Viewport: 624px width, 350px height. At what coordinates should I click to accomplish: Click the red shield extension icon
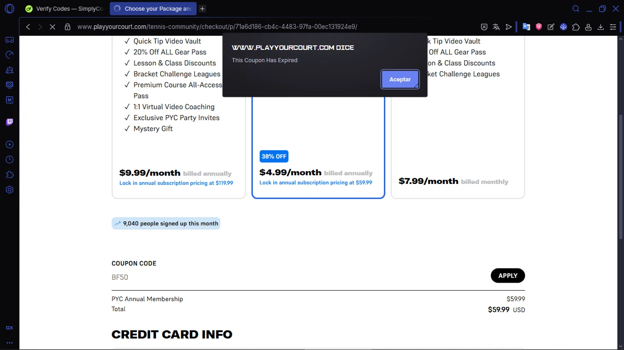coord(539,27)
